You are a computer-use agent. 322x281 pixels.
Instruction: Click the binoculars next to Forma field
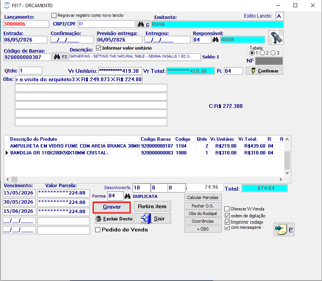128,196
